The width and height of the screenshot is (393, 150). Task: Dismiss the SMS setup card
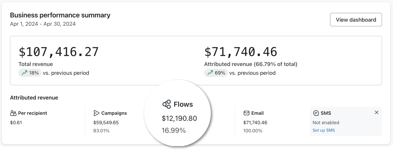377,112
